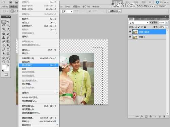Select the Blur tool
Image resolution: width=170 pixels, height=127 pixels.
click(4, 45)
